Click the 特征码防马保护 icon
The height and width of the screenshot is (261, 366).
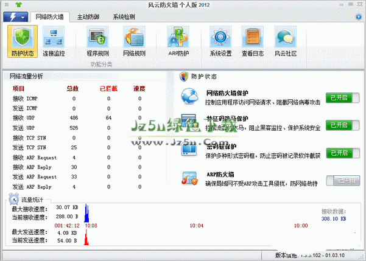click(x=189, y=121)
